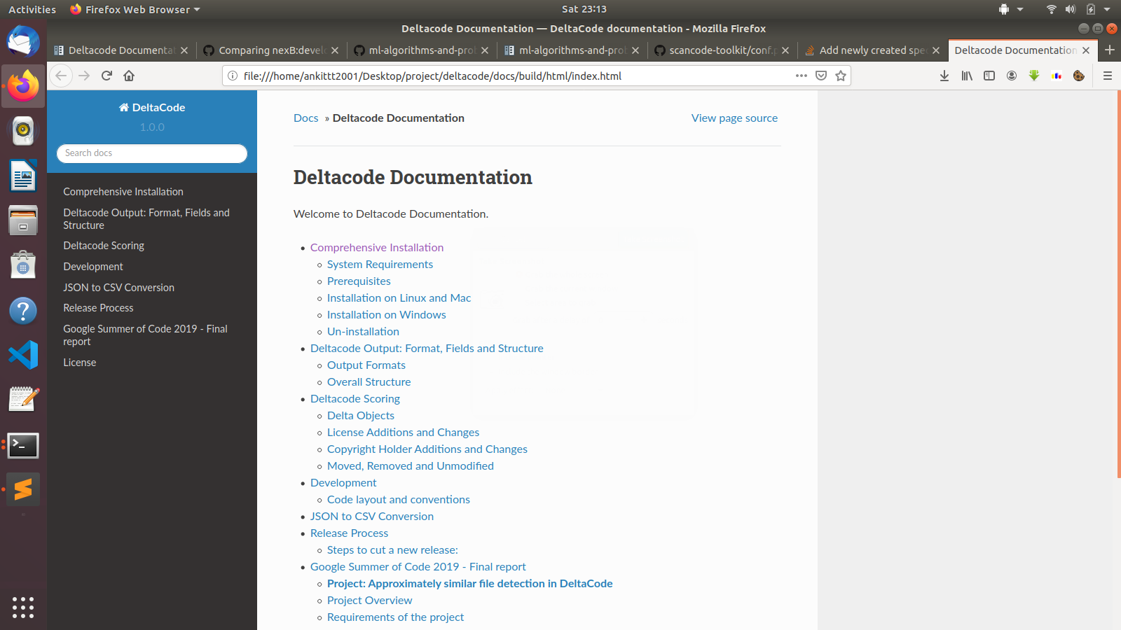Go to the Firefox home page
Screen dimensions: 1121x630
pyautogui.click(x=129, y=76)
